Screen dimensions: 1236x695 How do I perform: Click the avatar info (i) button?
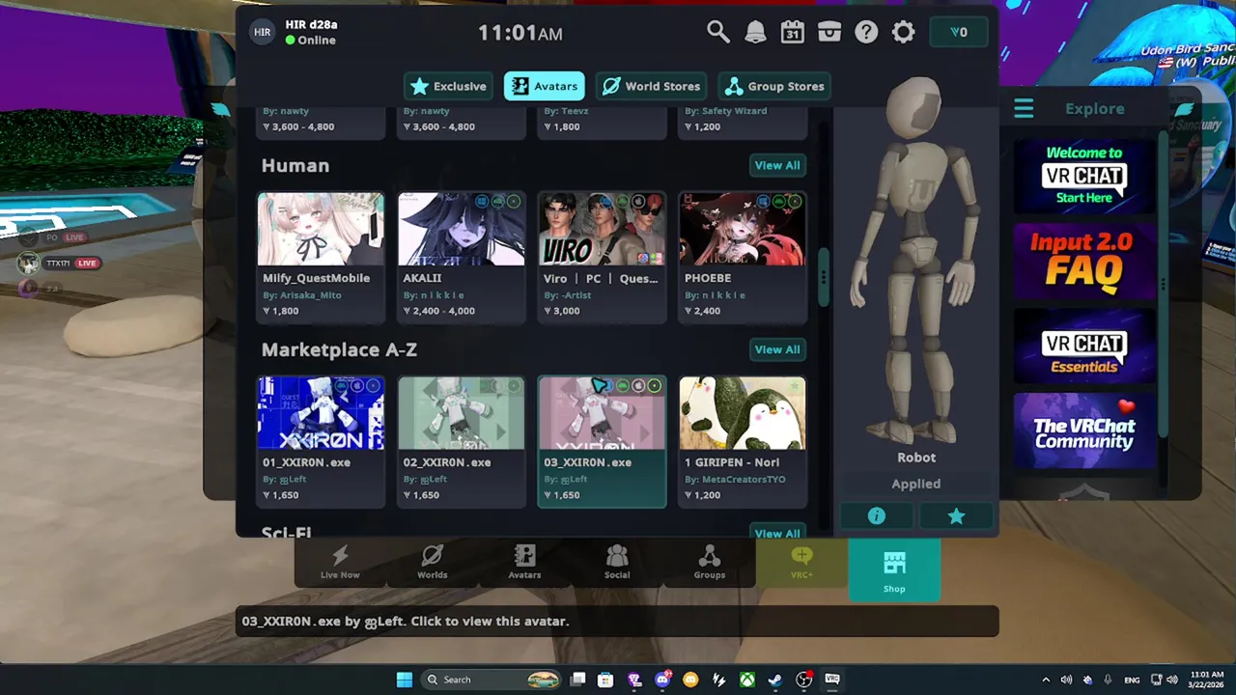[876, 516]
